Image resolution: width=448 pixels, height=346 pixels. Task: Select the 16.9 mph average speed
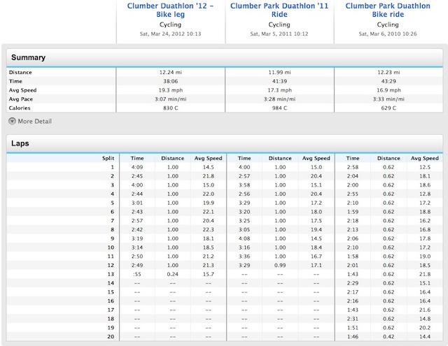388,90
